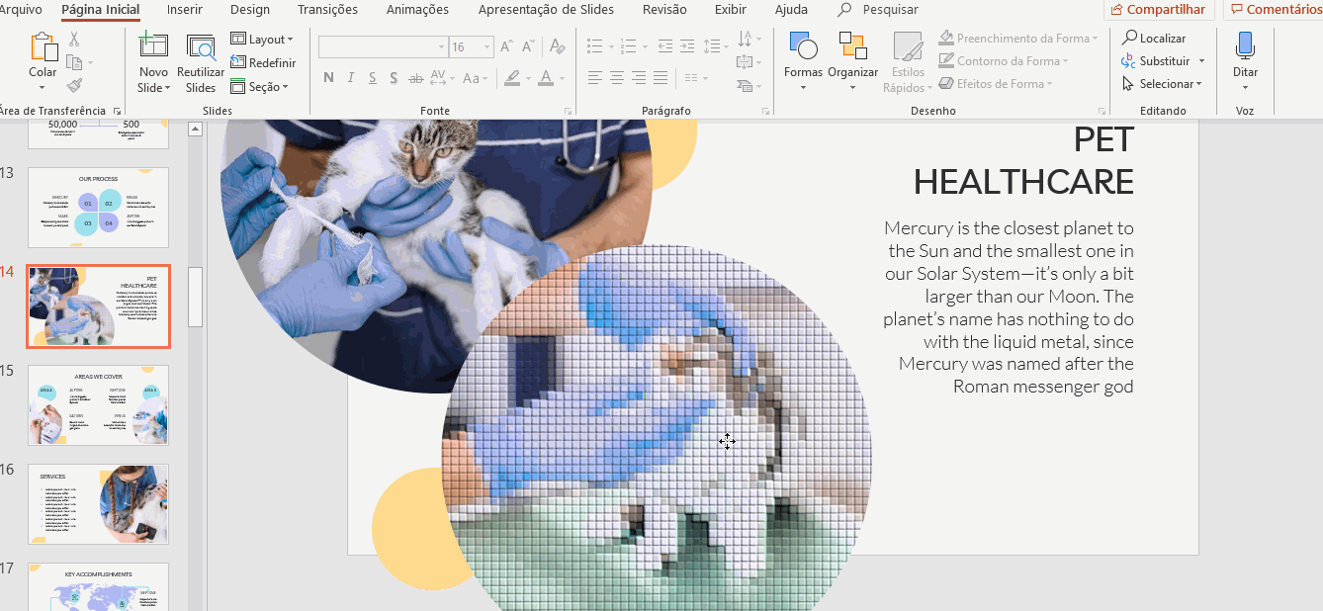Switch to the Exibir tab

pos(731,10)
